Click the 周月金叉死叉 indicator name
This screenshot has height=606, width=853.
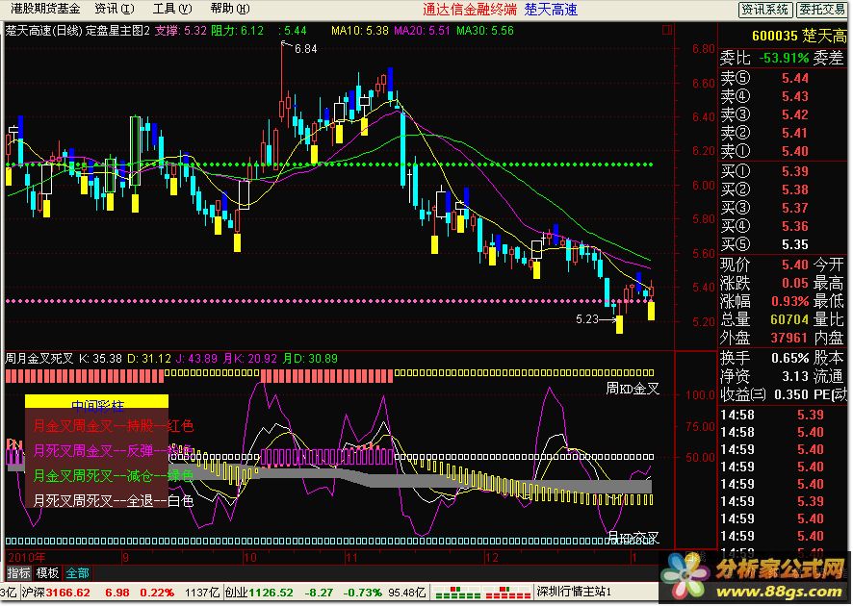coord(39,359)
